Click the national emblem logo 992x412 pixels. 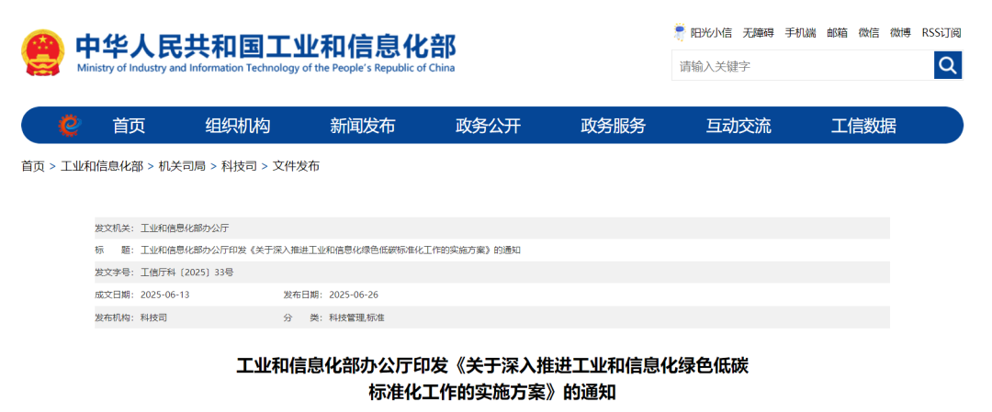click(43, 52)
